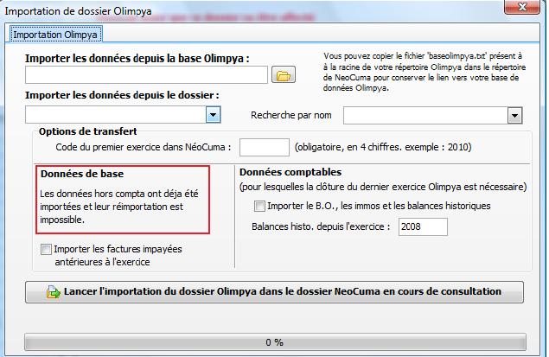This screenshot has height=357, width=549.
Task: Focus the Code du premier exercice field
Action: click(x=265, y=147)
